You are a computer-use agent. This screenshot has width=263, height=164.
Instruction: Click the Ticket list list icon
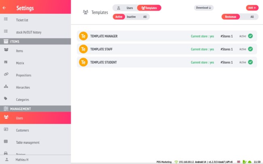coord(6,19)
